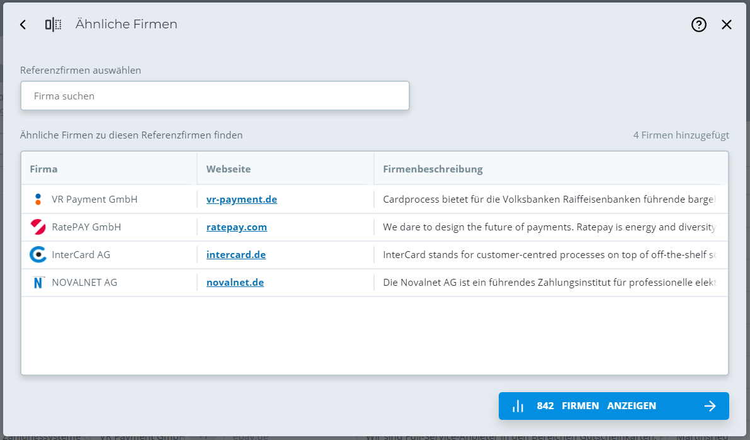Click the VR Payment GmbH logo
Image resolution: width=750 pixels, height=440 pixels.
click(38, 200)
